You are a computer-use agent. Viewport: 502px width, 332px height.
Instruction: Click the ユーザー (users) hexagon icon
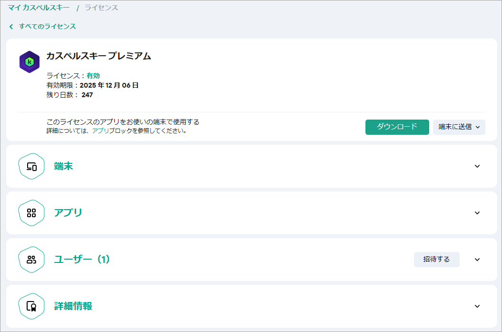click(x=31, y=260)
